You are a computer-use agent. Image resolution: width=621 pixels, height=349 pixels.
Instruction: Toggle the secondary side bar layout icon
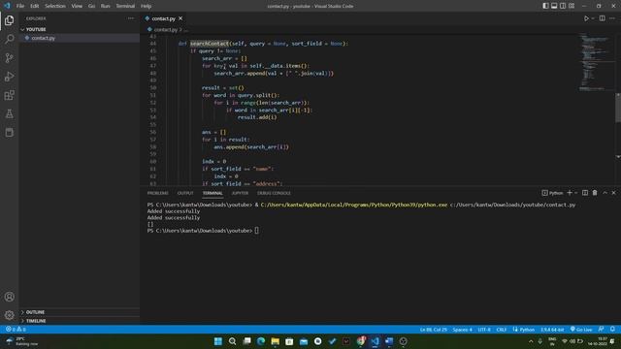563,6
